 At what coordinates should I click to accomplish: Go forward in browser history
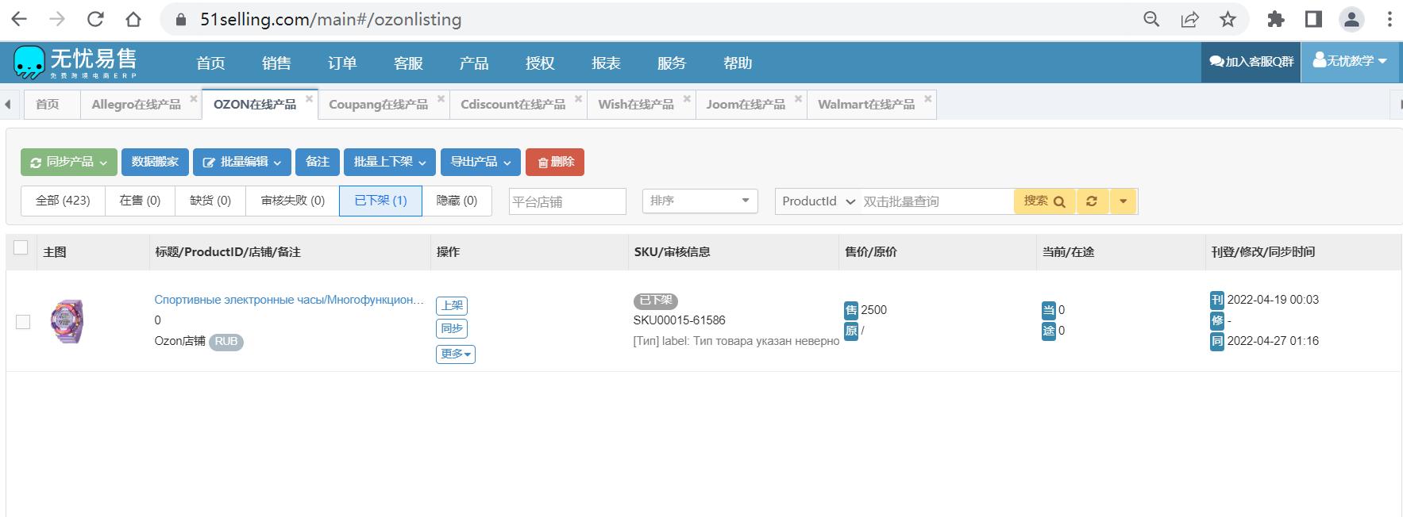click(x=57, y=19)
